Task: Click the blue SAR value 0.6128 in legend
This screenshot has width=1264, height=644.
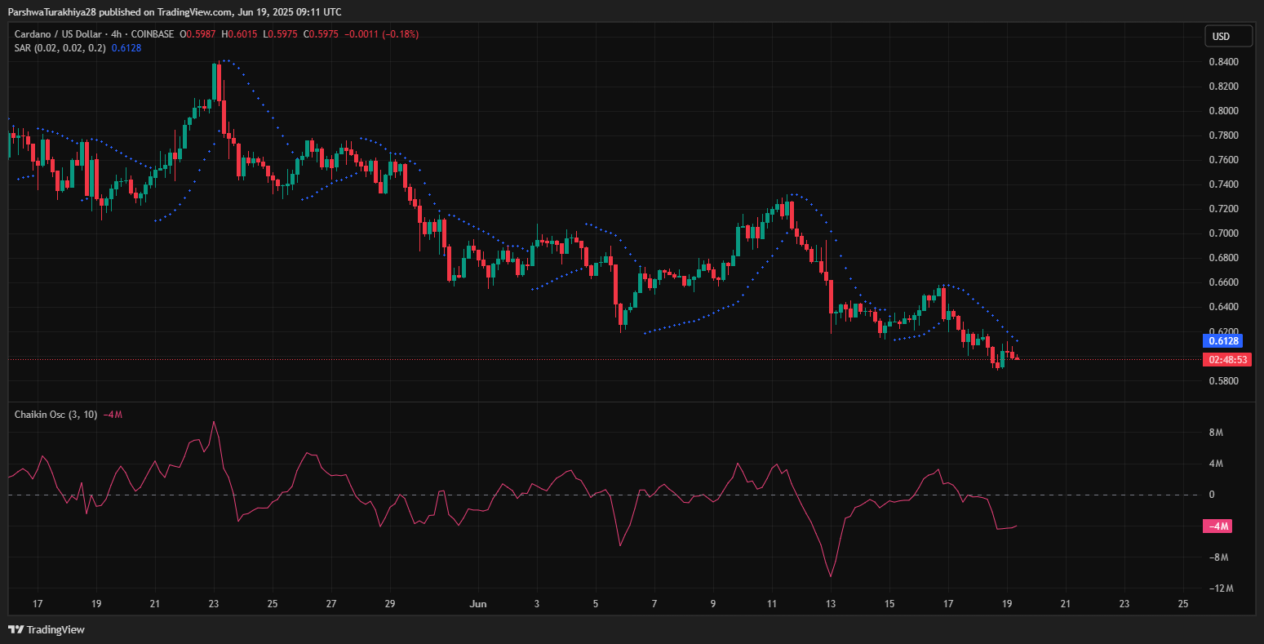Action: (x=126, y=48)
